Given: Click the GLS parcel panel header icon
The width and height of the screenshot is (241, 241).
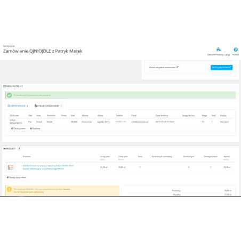Looking at the screenshot, I should 4,86.
